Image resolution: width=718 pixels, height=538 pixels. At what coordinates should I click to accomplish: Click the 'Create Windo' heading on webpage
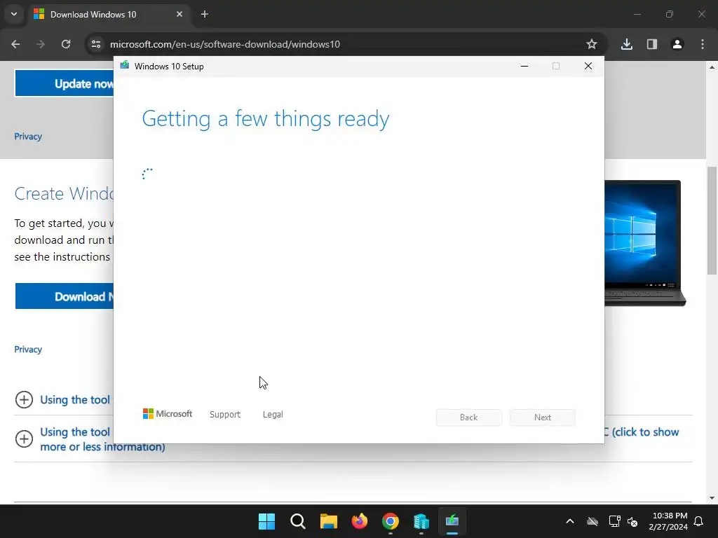click(64, 193)
